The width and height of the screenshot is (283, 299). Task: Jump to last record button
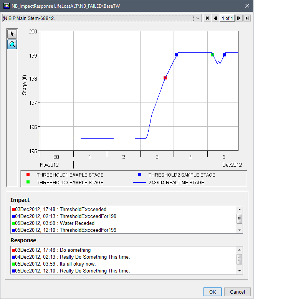click(x=247, y=18)
